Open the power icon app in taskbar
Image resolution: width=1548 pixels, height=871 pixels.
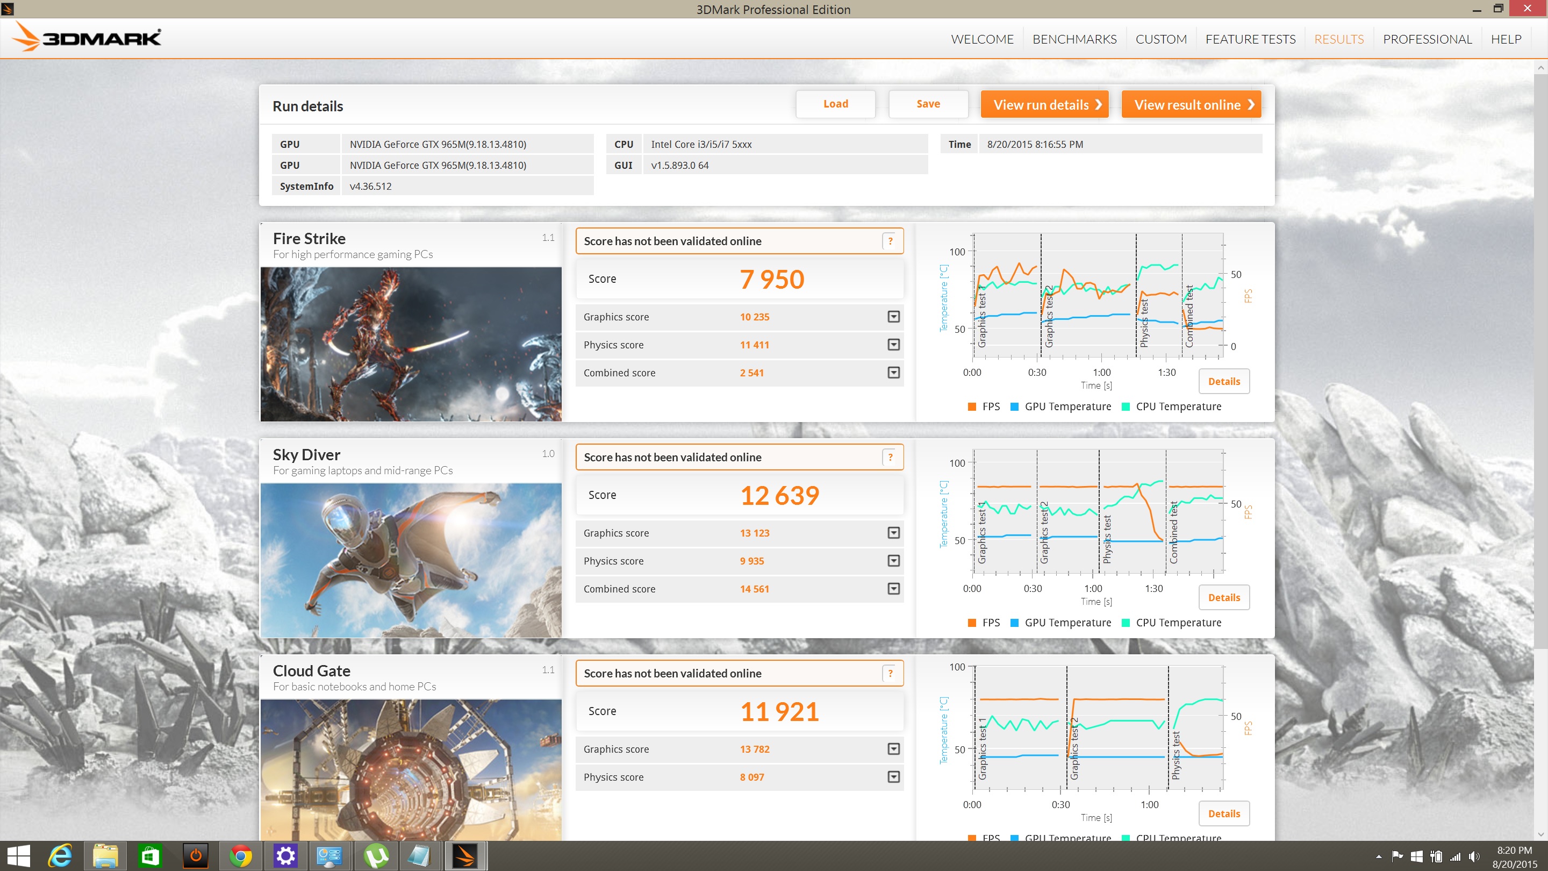tap(195, 856)
